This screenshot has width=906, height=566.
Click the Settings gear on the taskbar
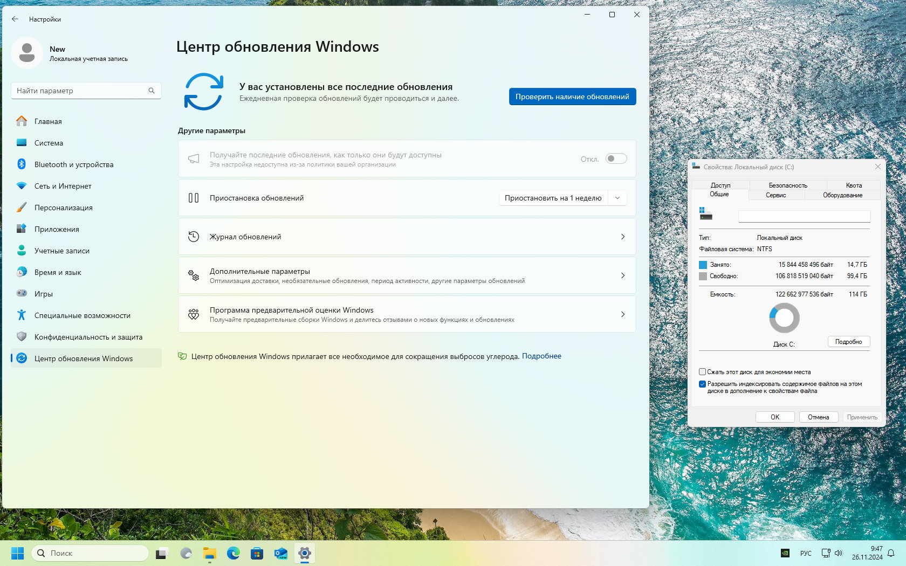pyautogui.click(x=305, y=553)
